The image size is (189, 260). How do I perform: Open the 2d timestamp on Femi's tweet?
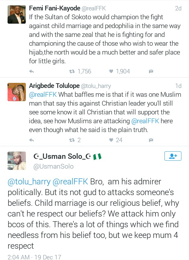[x=178, y=9]
